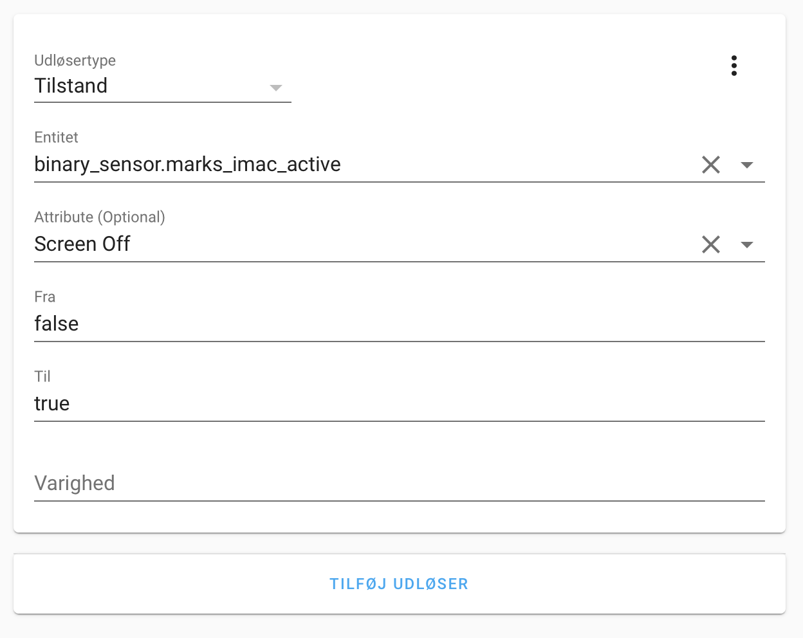Expand the Entitet selection dropdown
This screenshot has height=638, width=803.
[747, 165]
